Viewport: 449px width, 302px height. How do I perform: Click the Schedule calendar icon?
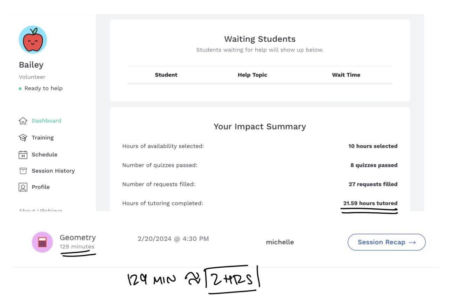point(23,155)
